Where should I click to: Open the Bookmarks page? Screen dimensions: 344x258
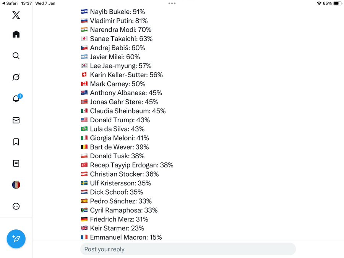(16, 142)
